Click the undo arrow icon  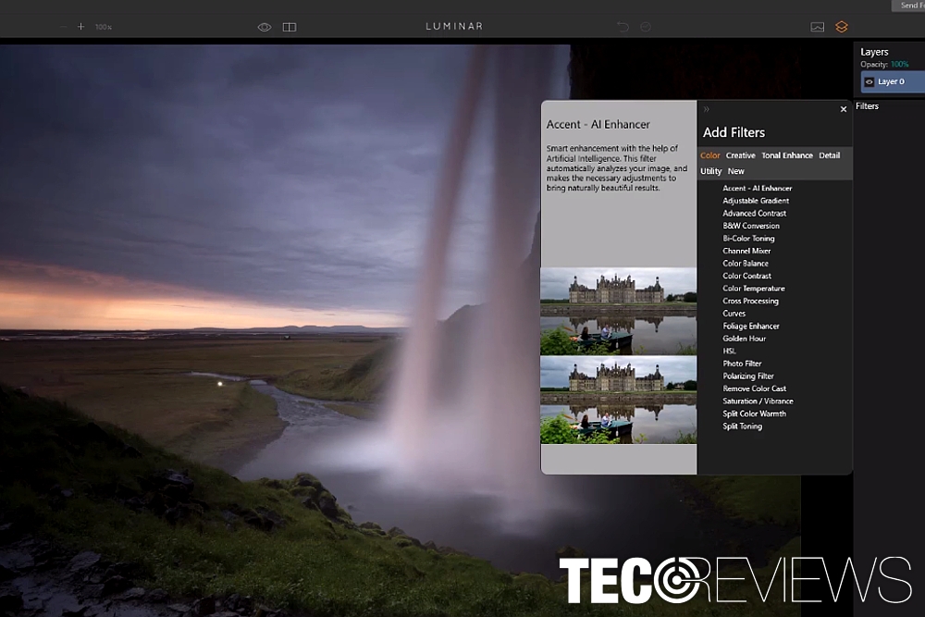(x=623, y=27)
